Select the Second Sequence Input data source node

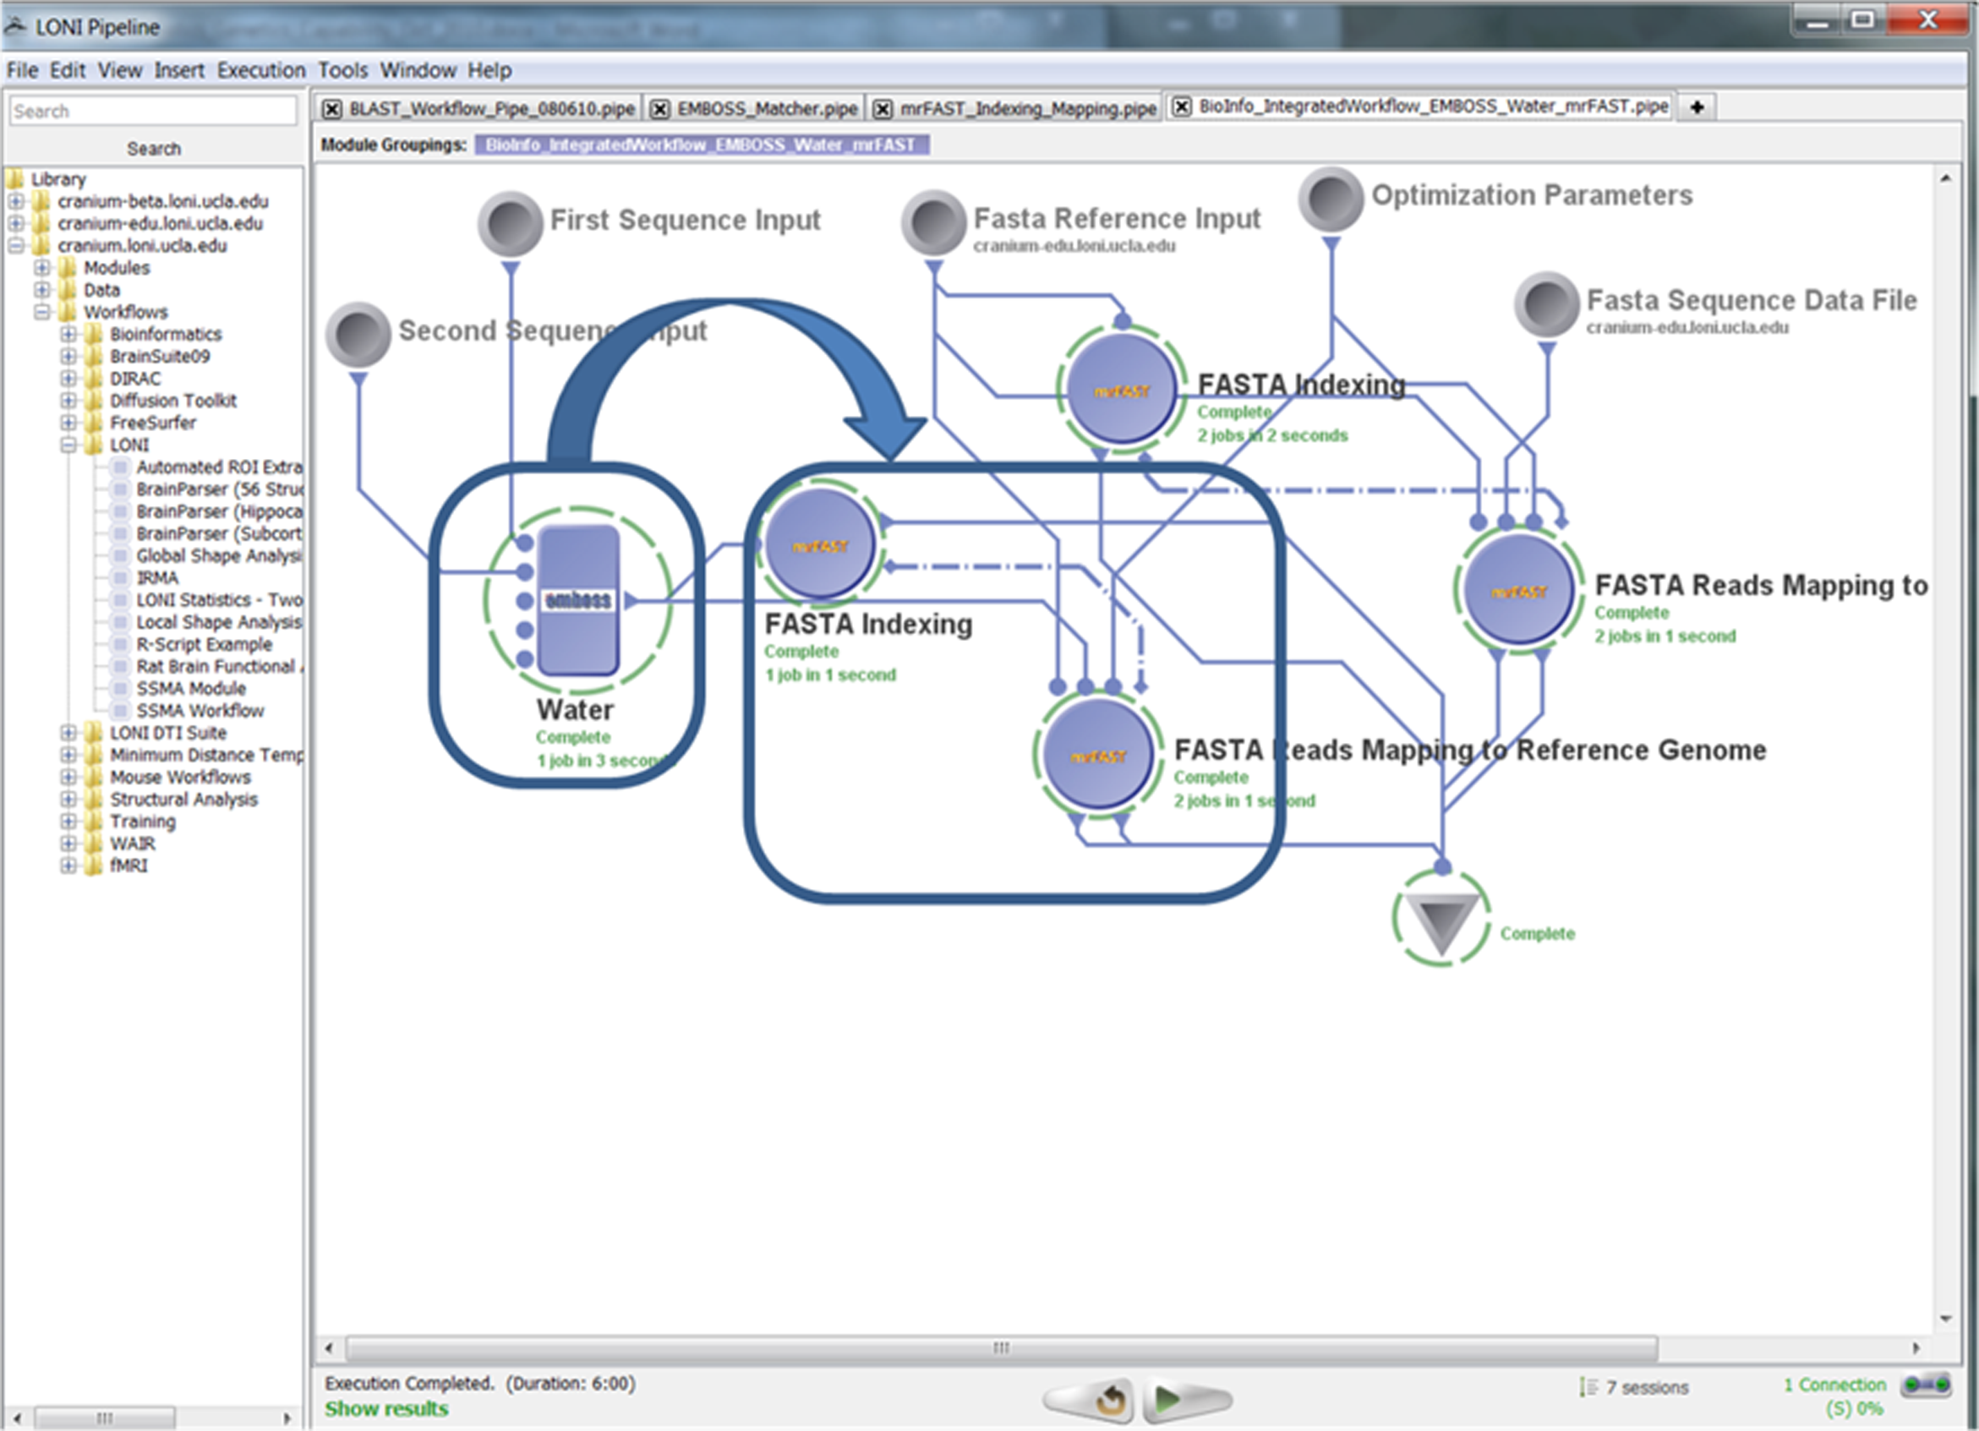tap(358, 334)
